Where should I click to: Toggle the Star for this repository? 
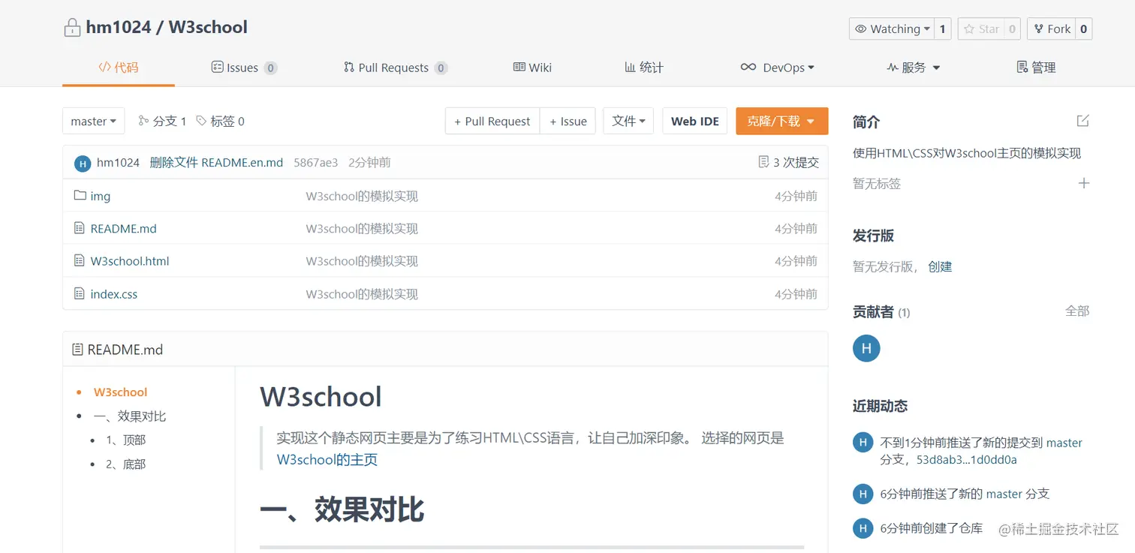pos(983,29)
